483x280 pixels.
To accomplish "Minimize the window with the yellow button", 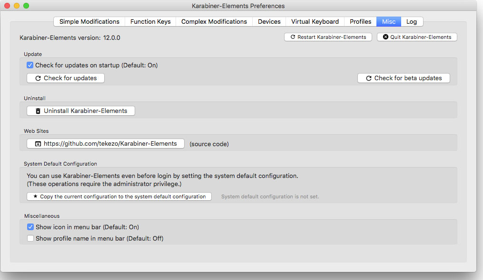I will coord(17,6).
